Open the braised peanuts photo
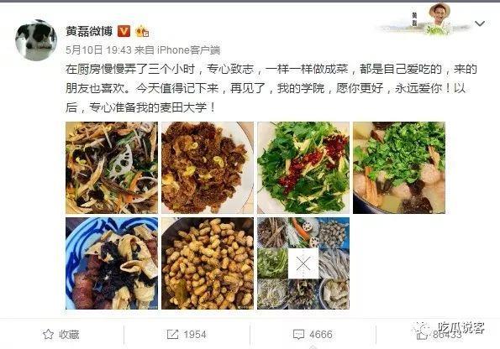 pyautogui.click(x=208, y=263)
